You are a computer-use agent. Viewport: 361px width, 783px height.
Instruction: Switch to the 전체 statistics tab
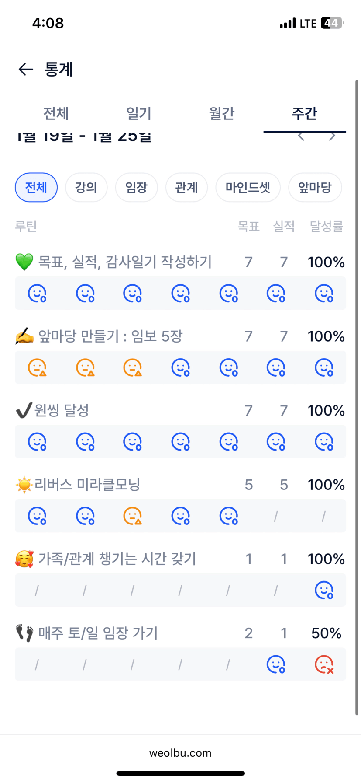[56, 114]
